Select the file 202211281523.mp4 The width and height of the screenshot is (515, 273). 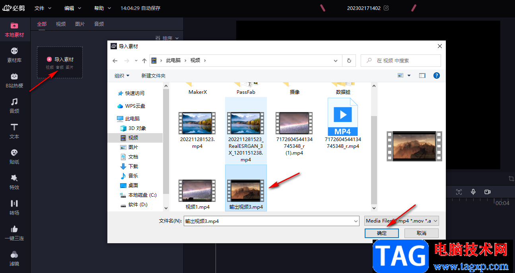pos(197,130)
